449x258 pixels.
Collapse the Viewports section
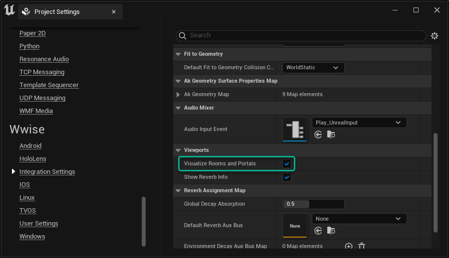point(178,150)
